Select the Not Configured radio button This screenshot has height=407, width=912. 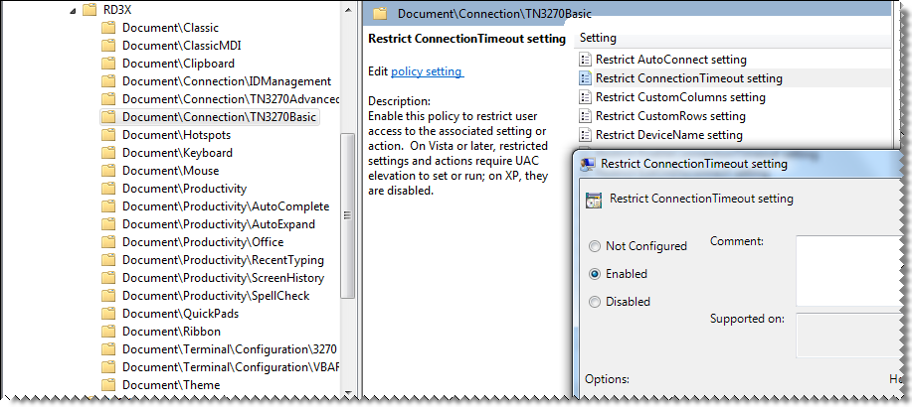[x=595, y=246]
